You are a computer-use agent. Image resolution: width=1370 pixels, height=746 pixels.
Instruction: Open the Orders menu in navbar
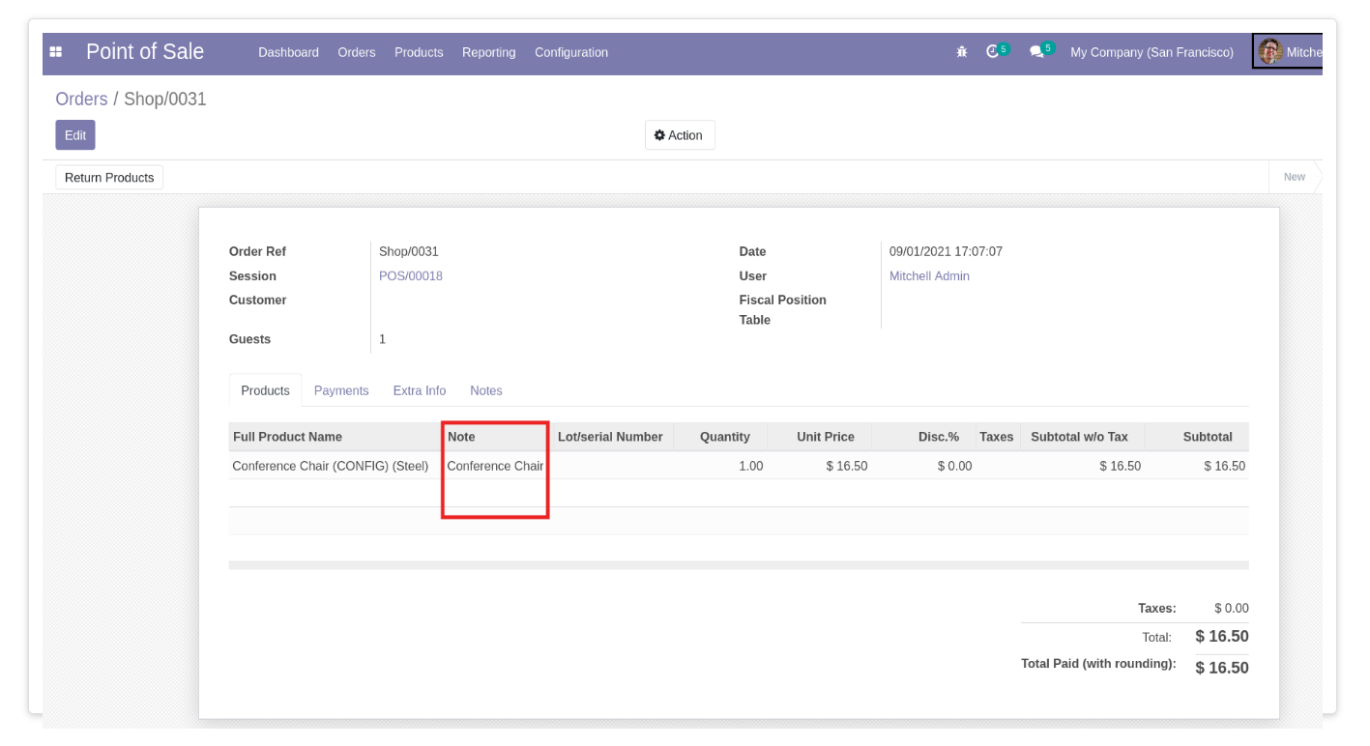[357, 52]
